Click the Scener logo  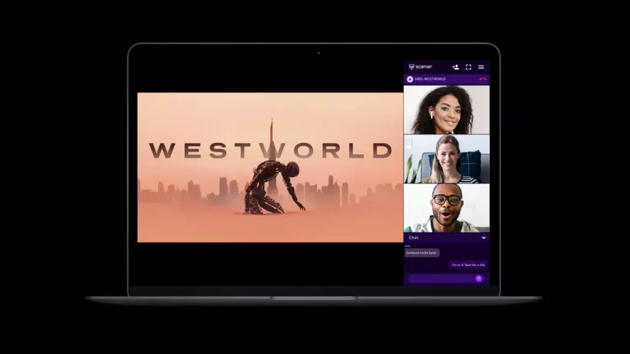[420, 66]
